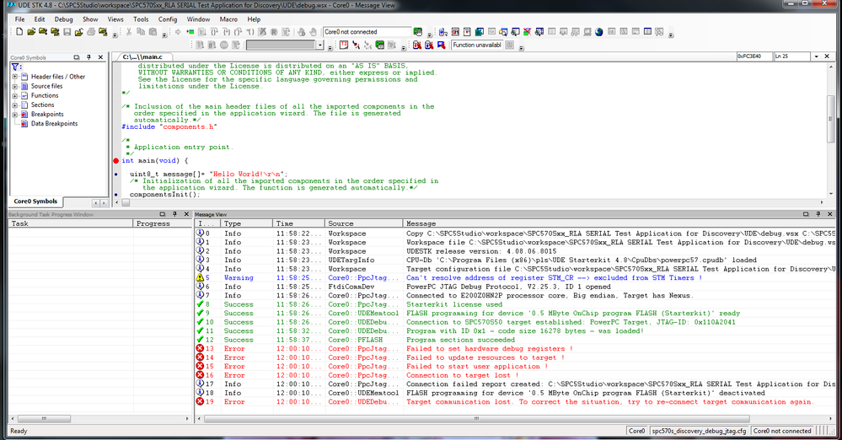Expand the Sections tree node
This screenshot has width=842, height=440.
click(x=15, y=105)
